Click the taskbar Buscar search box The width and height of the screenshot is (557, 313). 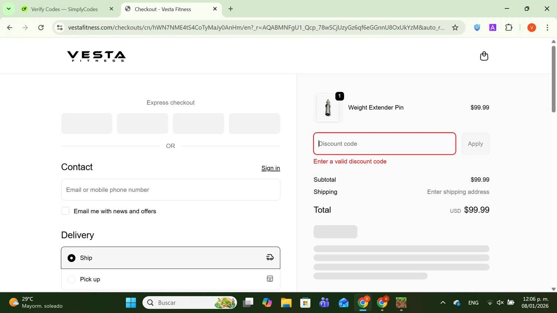coord(190,303)
